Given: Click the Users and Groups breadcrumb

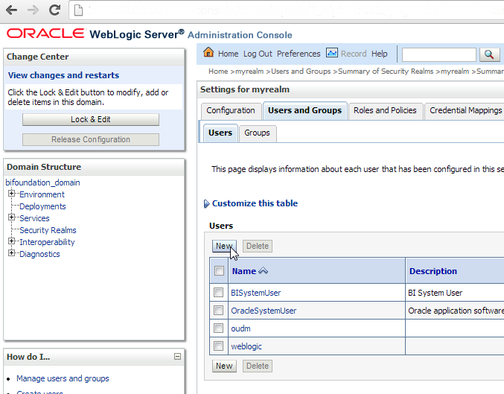Looking at the screenshot, I should pyautogui.click(x=301, y=72).
